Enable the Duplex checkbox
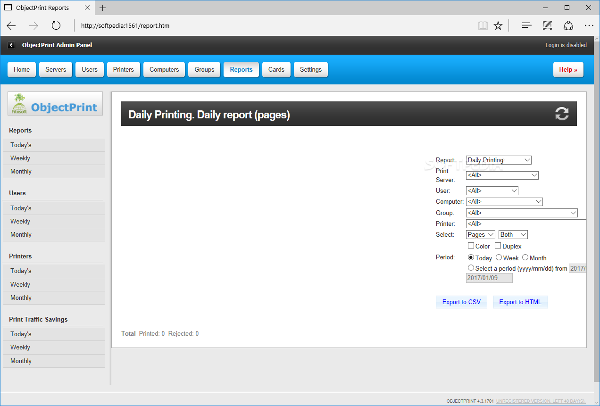This screenshot has width=600, height=406. click(498, 246)
